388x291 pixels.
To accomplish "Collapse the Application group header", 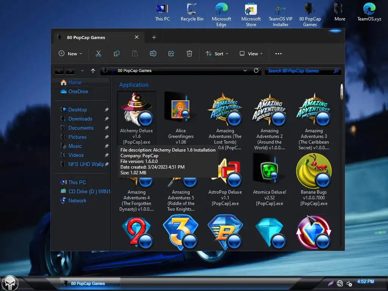I will (x=134, y=85).
